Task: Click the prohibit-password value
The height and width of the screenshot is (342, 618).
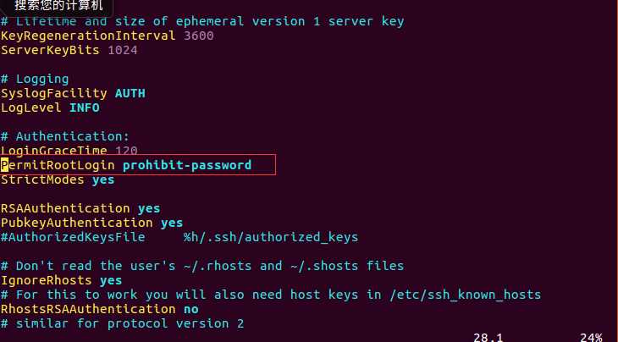Action: (187, 165)
